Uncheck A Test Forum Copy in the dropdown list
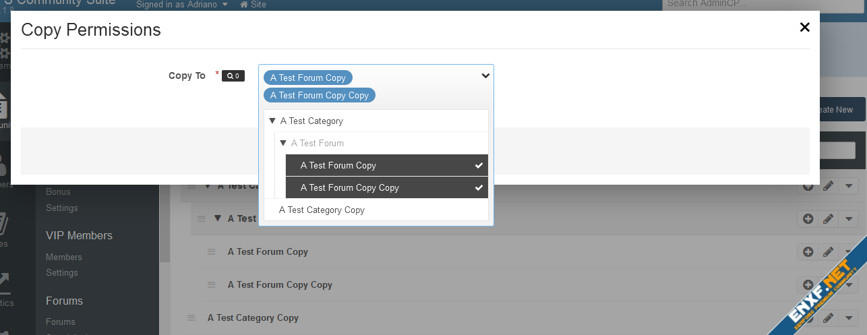Viewport: 867px width, 335px height. (x=386, y=165)
